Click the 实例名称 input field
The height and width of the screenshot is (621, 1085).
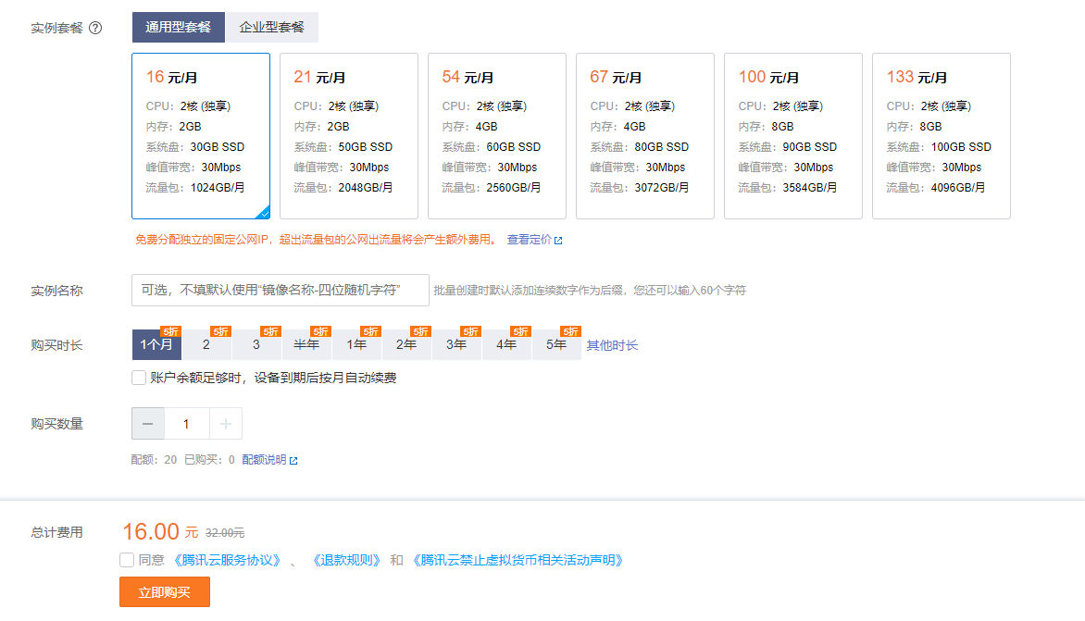pyautogui.click(x=281, y=290)
